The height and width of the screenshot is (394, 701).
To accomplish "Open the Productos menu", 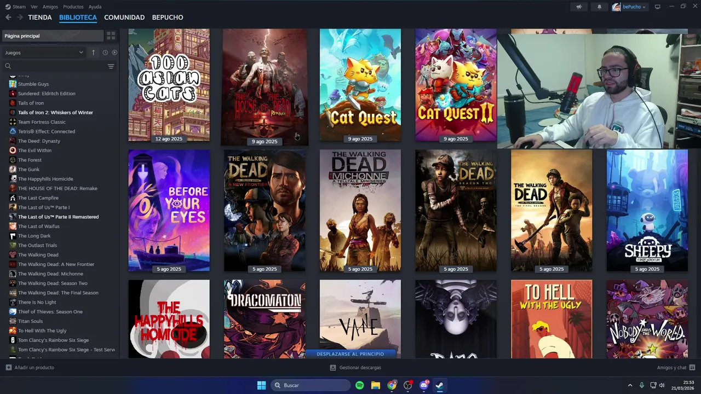I will [x=73, y=7].
